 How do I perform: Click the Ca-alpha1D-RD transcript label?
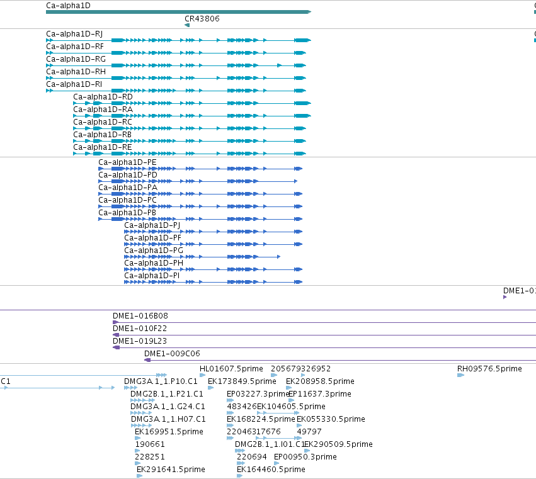coord(103,97)
